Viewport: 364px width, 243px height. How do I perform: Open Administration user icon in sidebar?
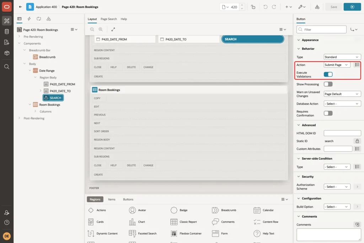(x=7, y=212)
